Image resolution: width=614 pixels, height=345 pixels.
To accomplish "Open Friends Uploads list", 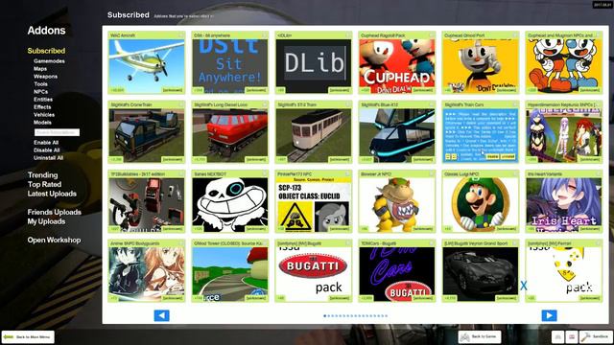I will point(55,212).
